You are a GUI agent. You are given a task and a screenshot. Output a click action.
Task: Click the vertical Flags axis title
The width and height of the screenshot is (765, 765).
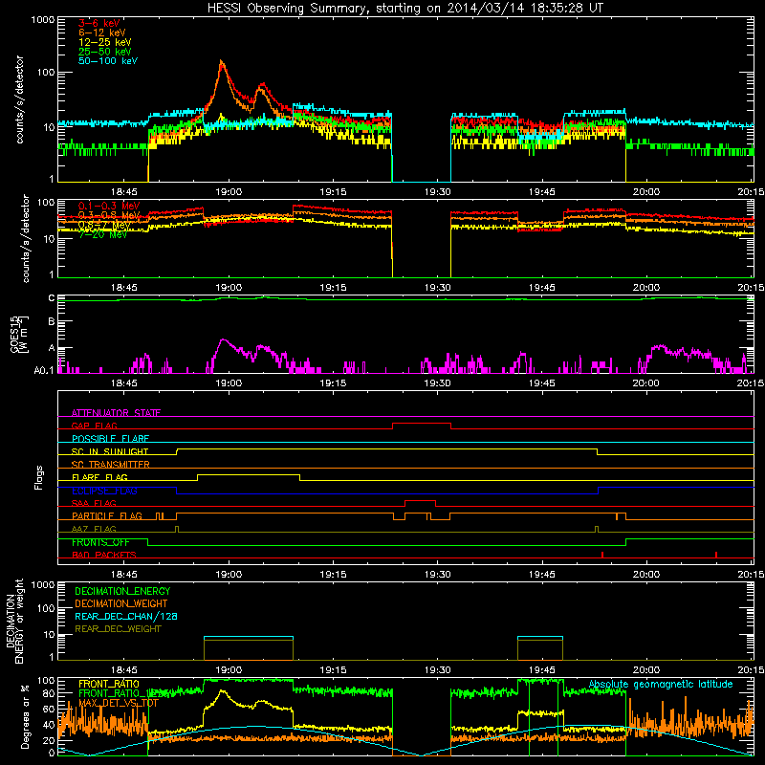click(x=39, y=478)
